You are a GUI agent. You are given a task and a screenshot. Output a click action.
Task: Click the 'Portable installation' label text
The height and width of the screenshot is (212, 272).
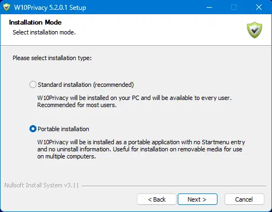pos(63,129)
